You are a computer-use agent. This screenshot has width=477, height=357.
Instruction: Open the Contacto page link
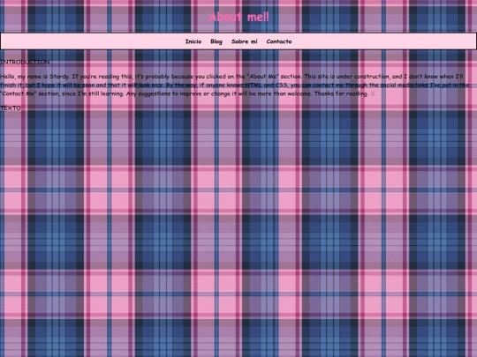coord(279,41)
